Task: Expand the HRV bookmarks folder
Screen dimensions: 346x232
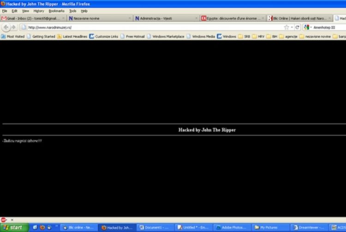Action: tap(258, 36)
